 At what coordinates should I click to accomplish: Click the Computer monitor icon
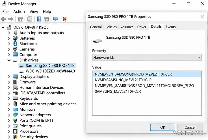[15, 54]
